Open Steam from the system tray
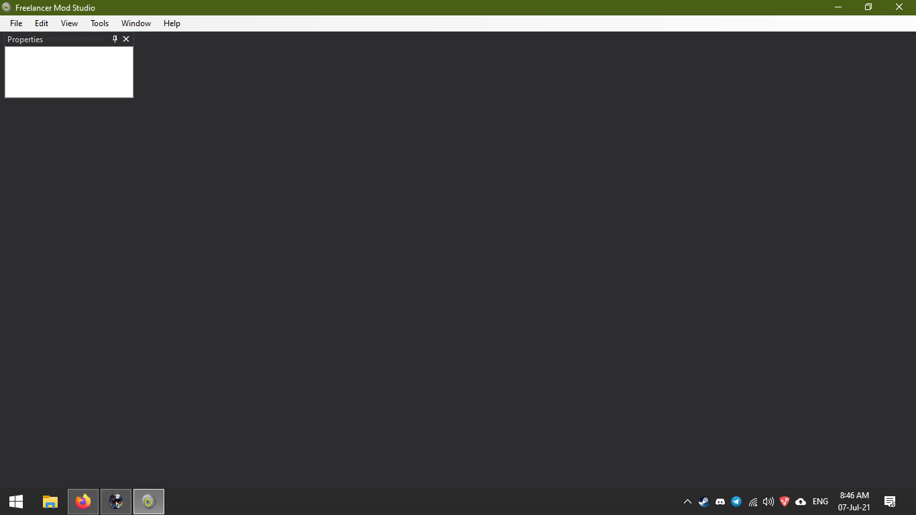This screenshot has width=916, height=515. point(703,502)
